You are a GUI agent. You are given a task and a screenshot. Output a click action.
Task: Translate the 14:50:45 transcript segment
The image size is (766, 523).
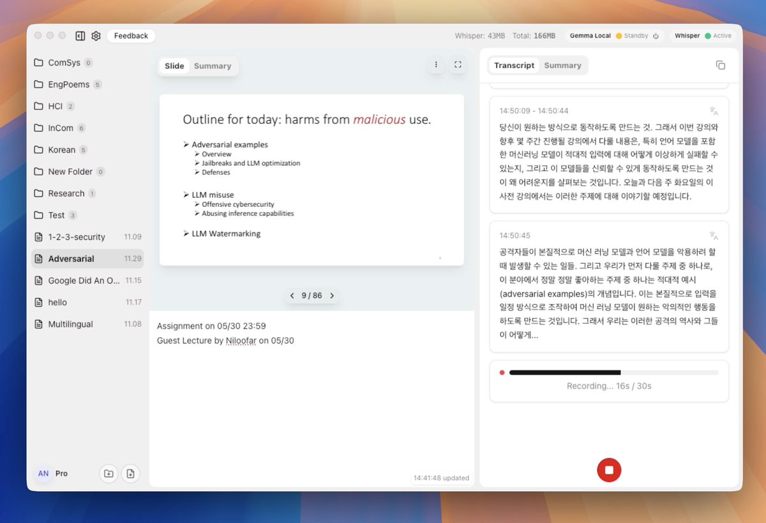(714, 236)
